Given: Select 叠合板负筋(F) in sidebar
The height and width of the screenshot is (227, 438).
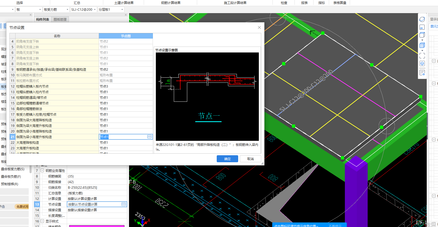Looking at the screenshot, I should [11, 176].
